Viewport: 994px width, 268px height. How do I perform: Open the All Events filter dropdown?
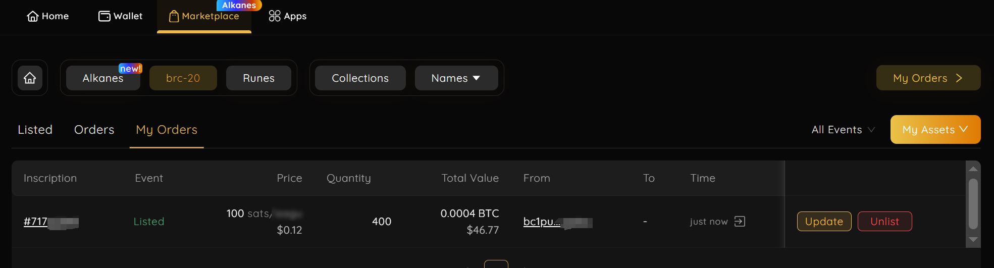[x=843, y=130]
